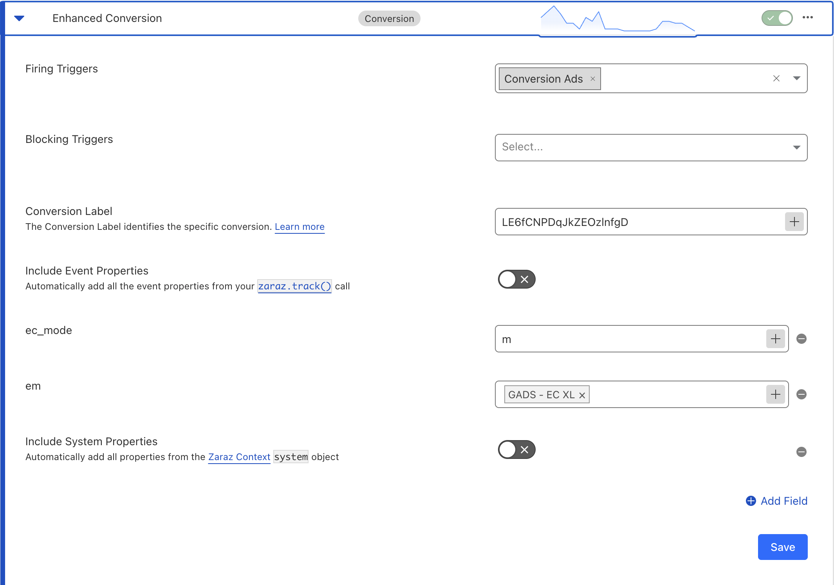Enable Include Event Properties toggle

tap(516, 279)
